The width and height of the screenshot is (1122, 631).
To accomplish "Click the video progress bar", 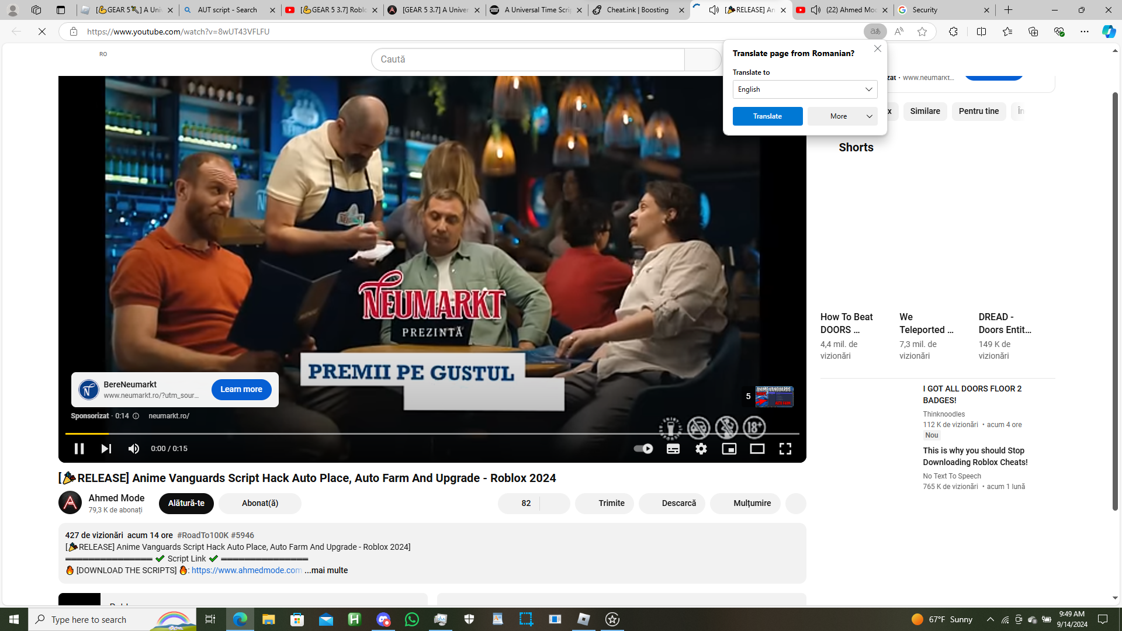I will 432,434.
